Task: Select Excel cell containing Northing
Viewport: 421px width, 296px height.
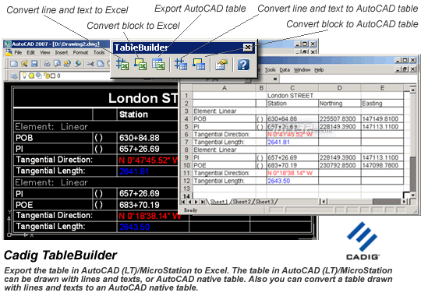Action: pyautogui.click(x=340, y=104)
